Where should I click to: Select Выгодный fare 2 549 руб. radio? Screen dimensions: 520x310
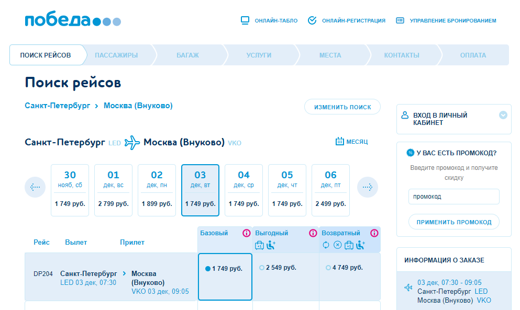262,268
